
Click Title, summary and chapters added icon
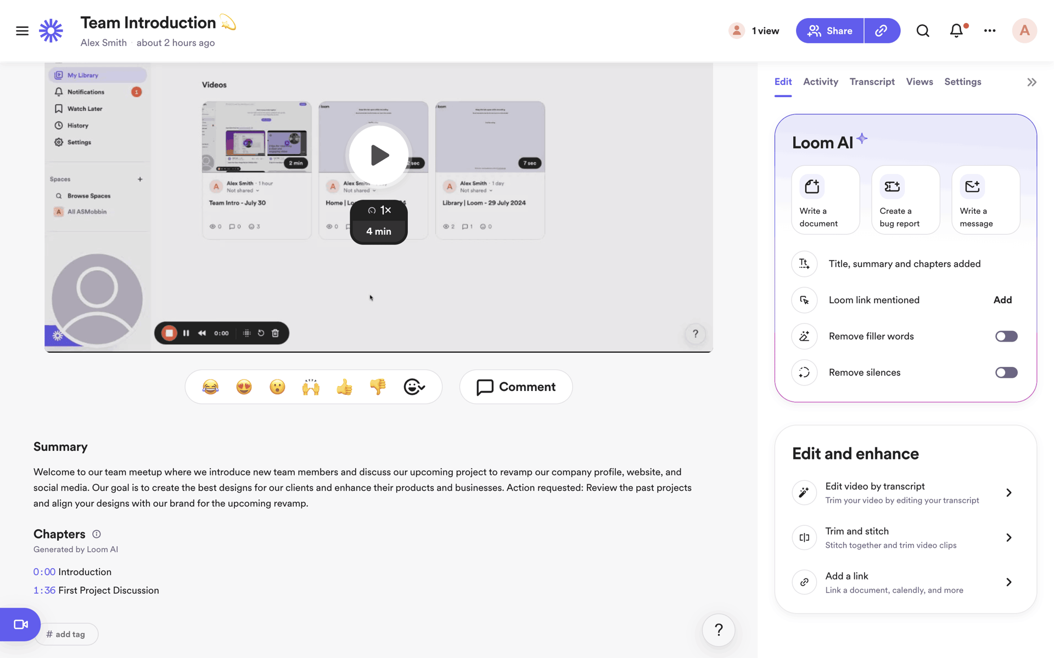[x=804, y=264]
